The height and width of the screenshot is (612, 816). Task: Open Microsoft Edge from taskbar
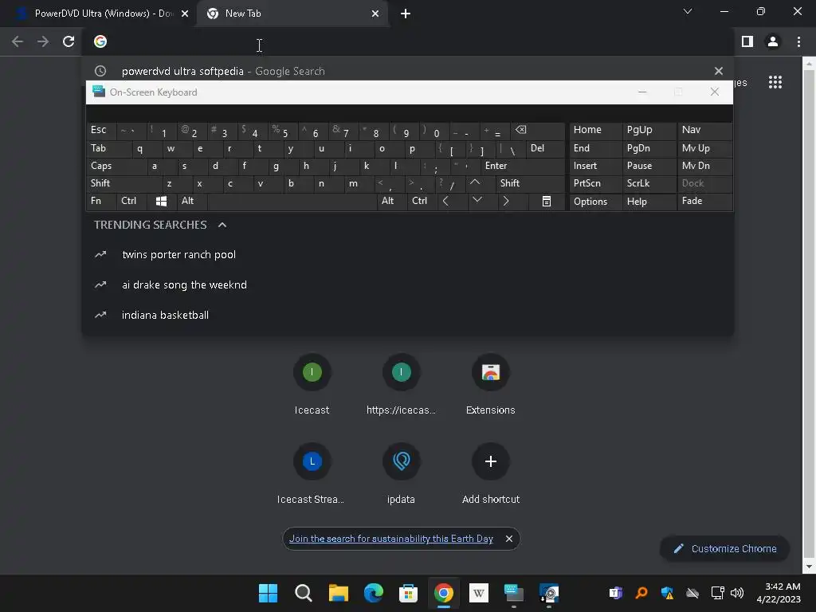coord(373,593)
